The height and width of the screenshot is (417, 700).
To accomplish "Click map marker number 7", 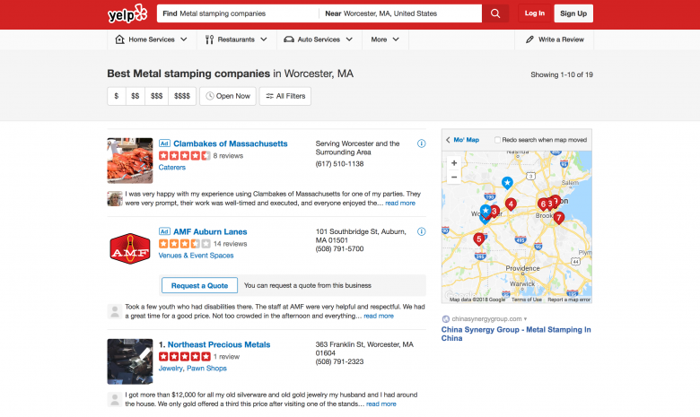I will tap(558, 218).
